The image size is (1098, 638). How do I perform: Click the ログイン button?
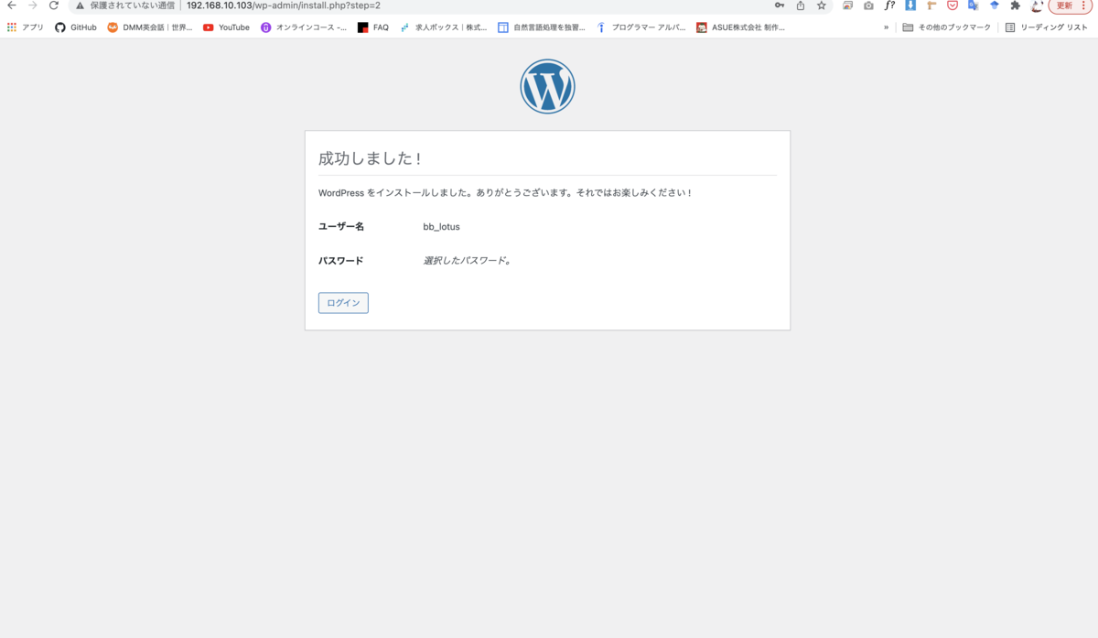click(x=343, y=303)
